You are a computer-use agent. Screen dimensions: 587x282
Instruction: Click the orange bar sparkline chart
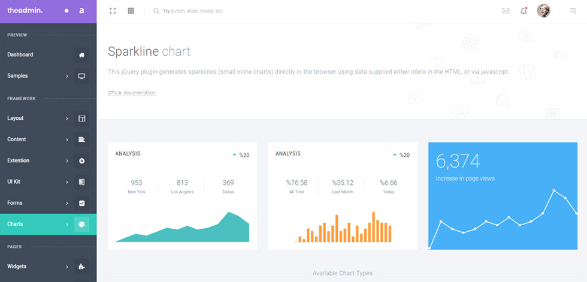click(x=343, y=227)
